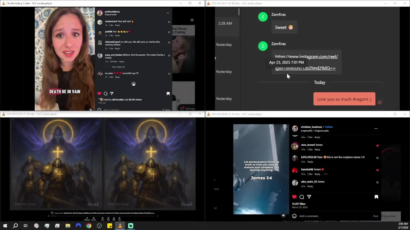This screenshot has width=410, height=230.
Task: Click the Sweet message bubble
Action: [284, 27]
